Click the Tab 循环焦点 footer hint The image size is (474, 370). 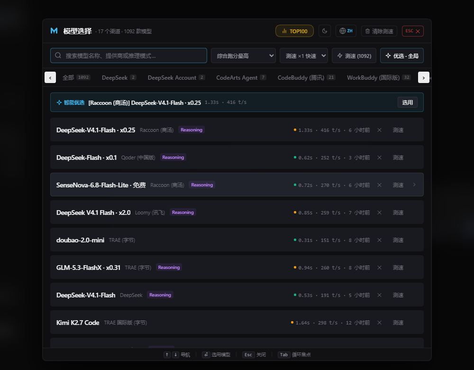click(294, 354)
